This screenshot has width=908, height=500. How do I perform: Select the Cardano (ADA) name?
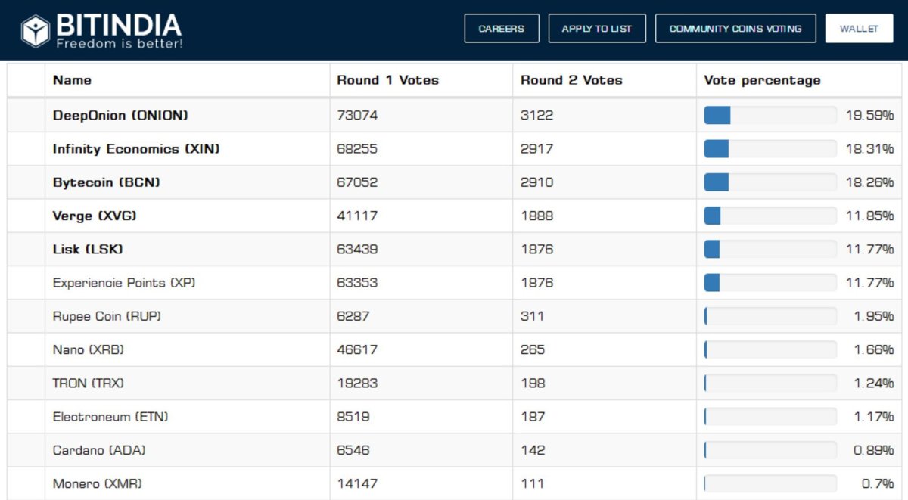click(99, 450)
